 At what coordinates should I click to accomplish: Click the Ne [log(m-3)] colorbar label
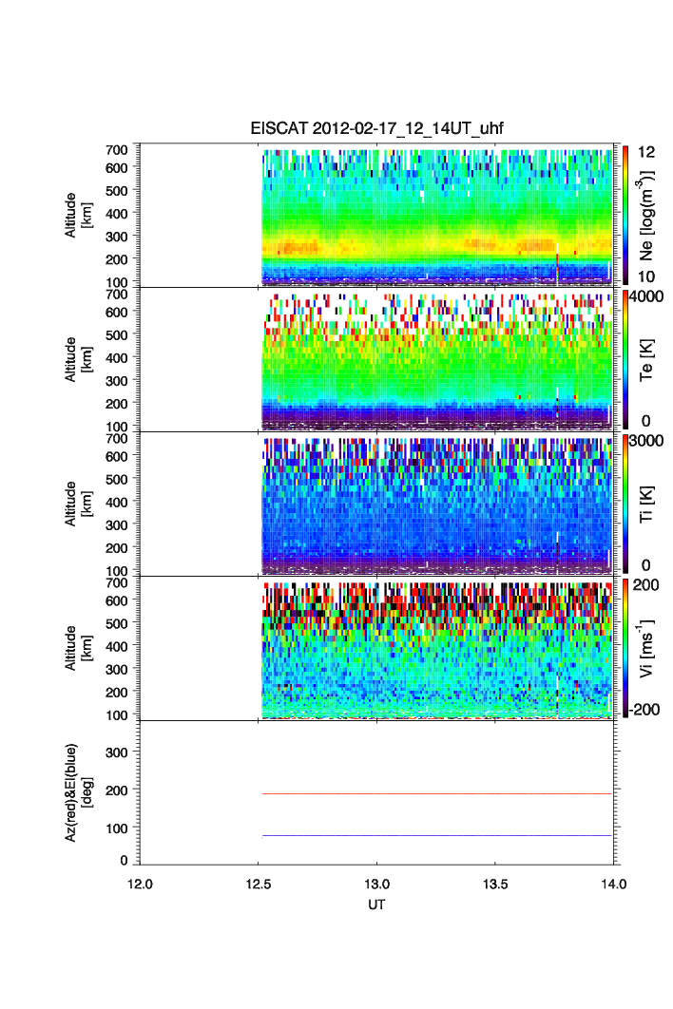(647, 217)
